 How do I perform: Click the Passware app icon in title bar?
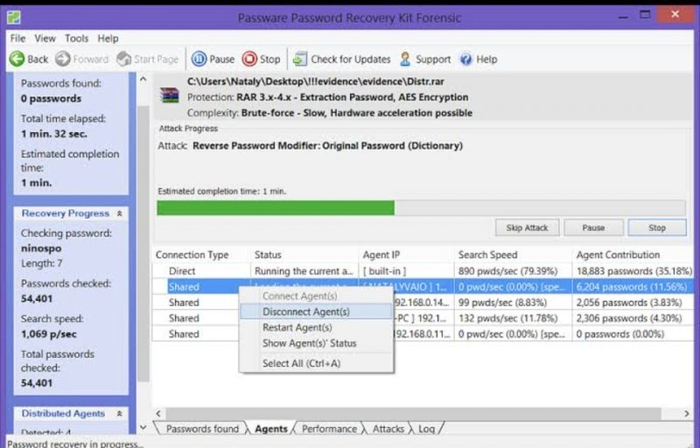14,17
